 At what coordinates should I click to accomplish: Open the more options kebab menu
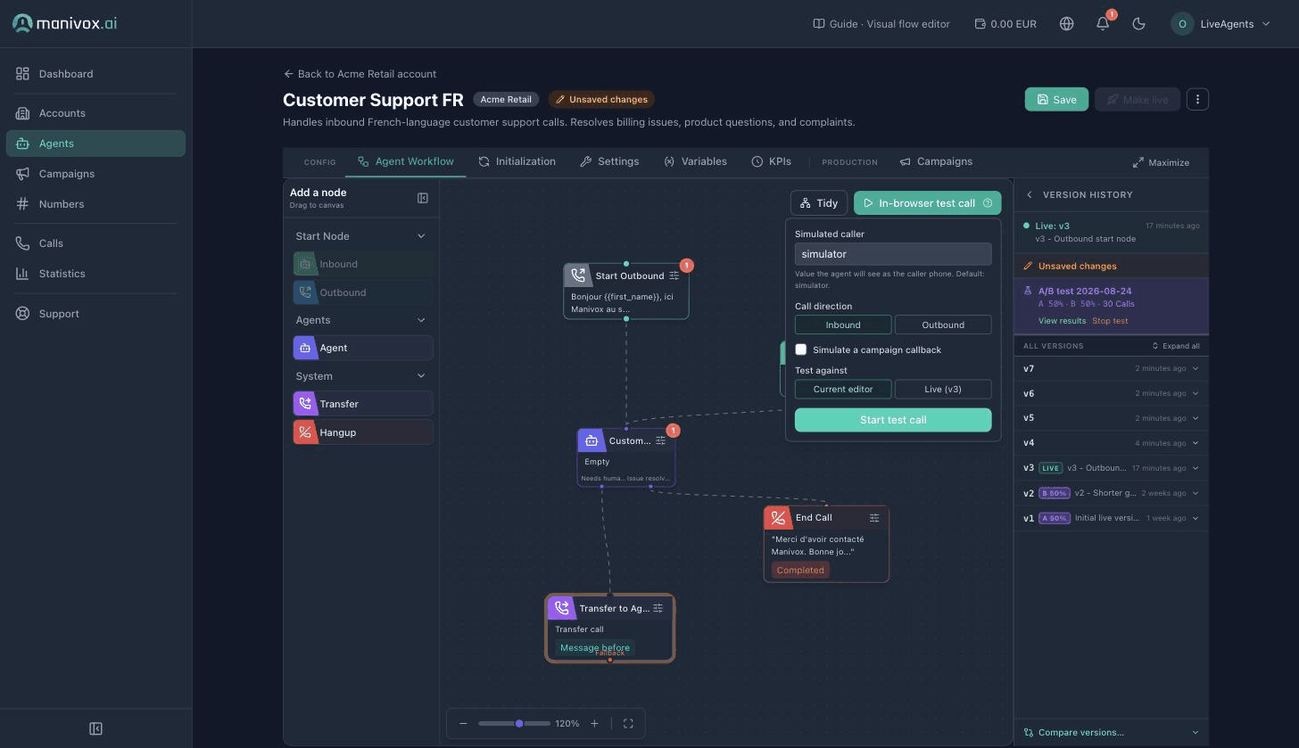[1197, 99]
